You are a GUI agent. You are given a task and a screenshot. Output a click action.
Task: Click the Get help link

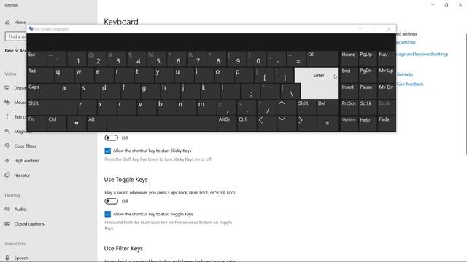(404, 74)
